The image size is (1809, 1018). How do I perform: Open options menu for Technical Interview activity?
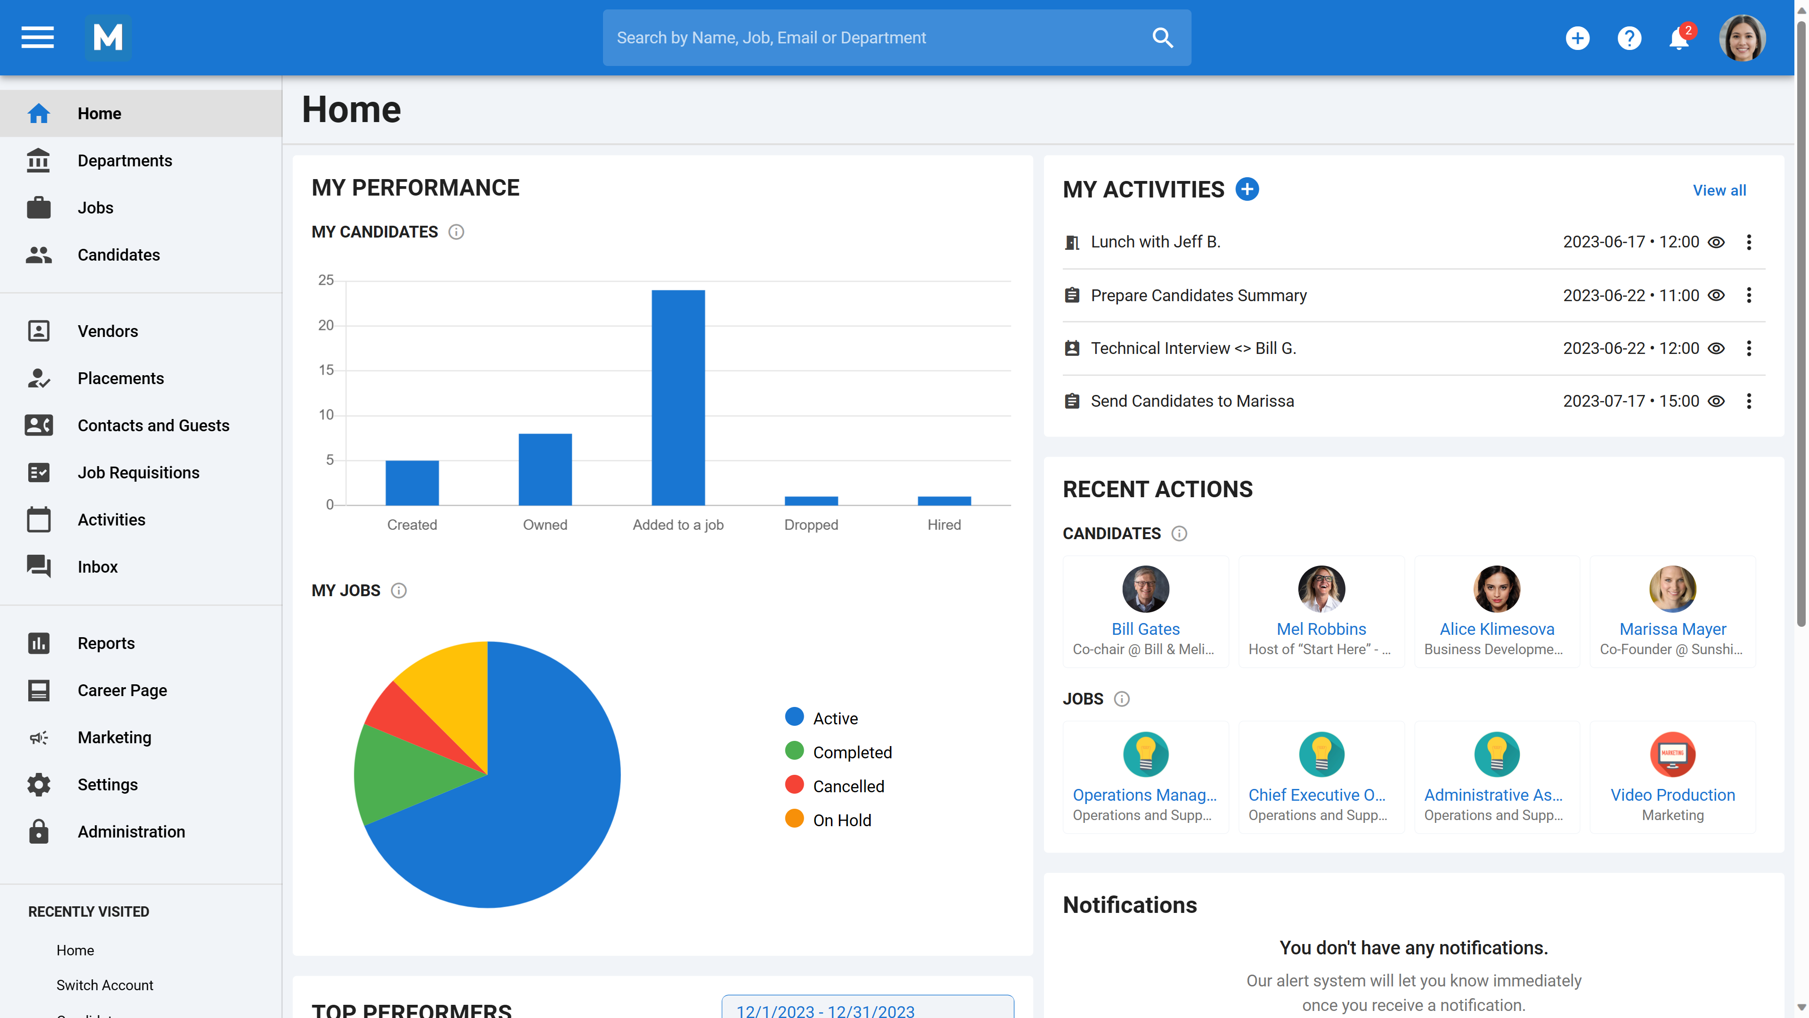(x=1749, y=348)
